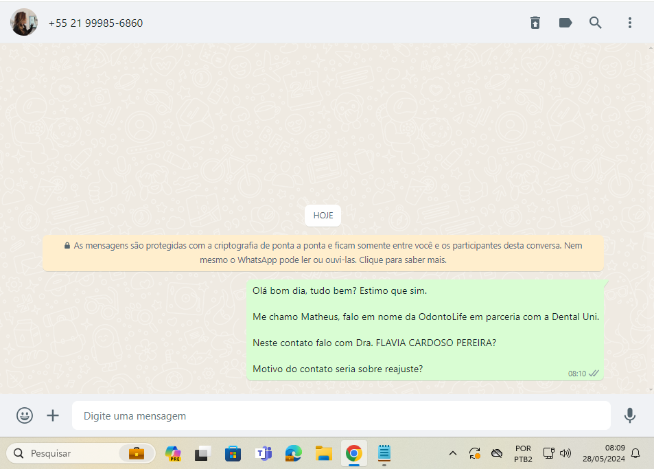Open the end-to-end encryption notice
The height and width of the screenshot is (469, 654).
(323, 253)
